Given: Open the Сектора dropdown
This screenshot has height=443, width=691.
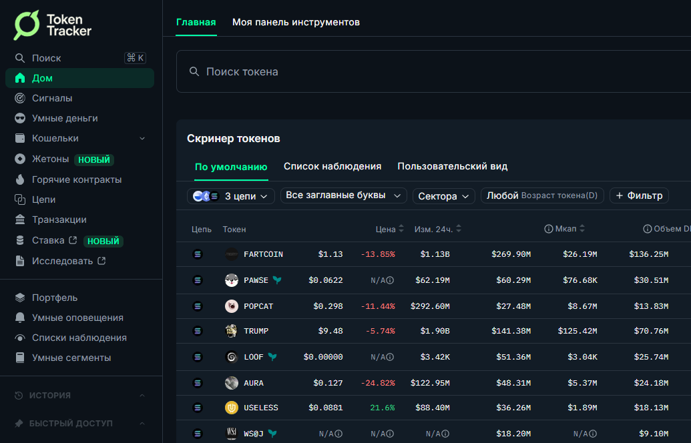Looking at the screenshot, I should click(x=444, y=196).
